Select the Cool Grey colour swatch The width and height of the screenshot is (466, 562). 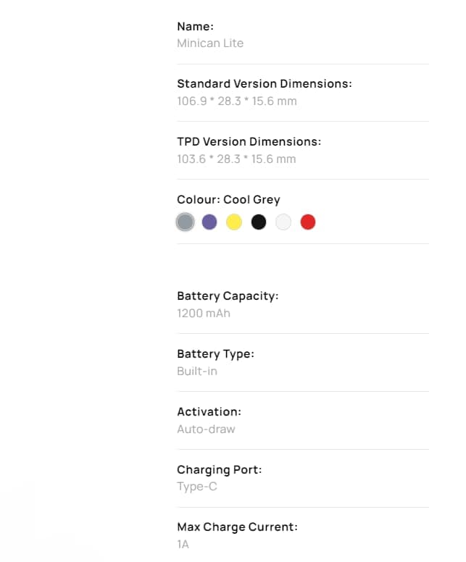(185, 222)
